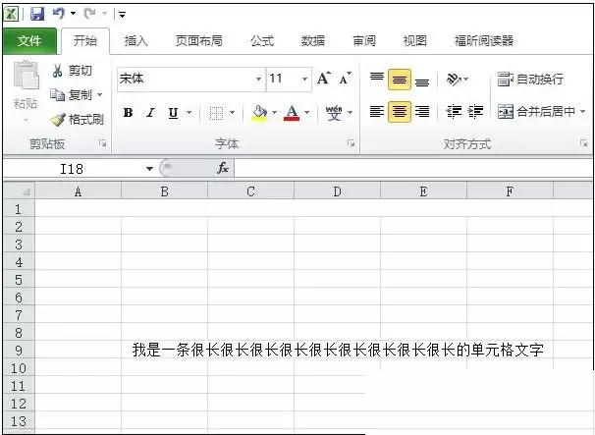595x435 pixels.
Task: Switch to the 插入 tab
Action: pyautogui.click(x=135, y=40)
